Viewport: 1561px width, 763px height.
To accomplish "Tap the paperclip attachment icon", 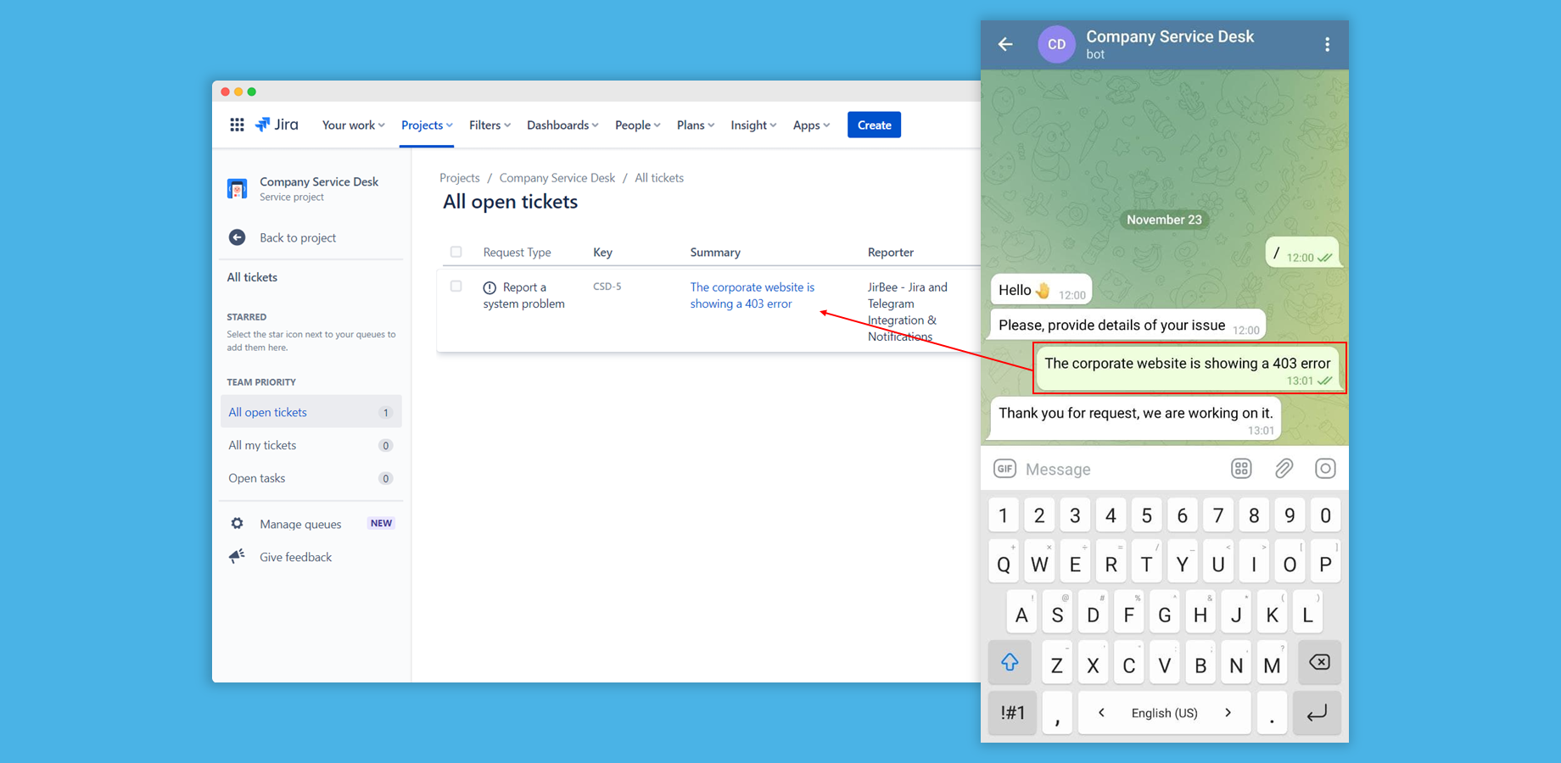I will pyautogui.click(x=1284, y=469).
